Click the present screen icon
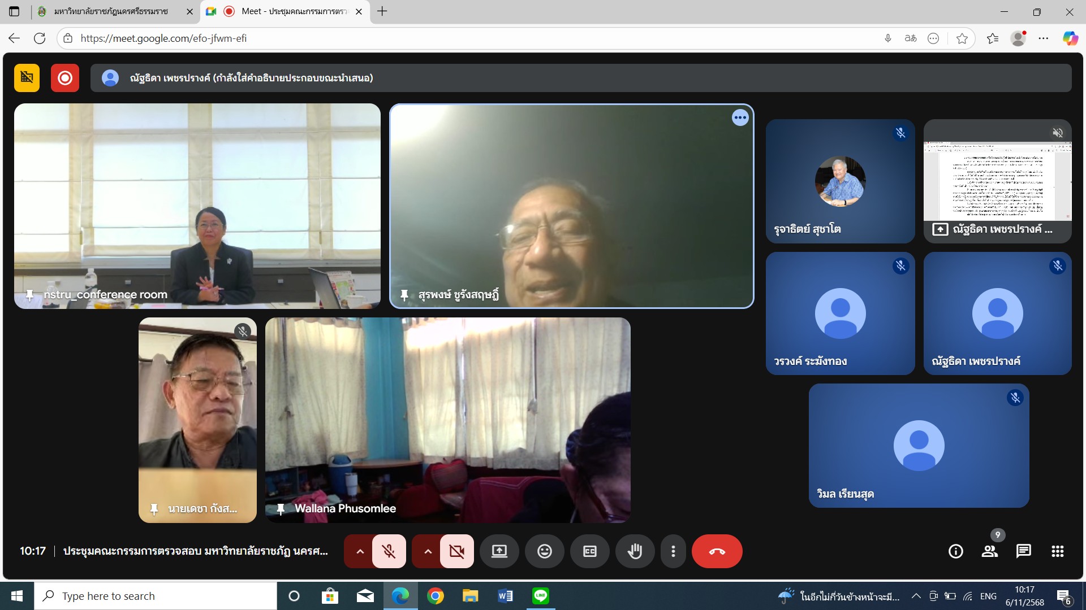The width and height of the screenshot is (1086, 610). click(499, 551)
